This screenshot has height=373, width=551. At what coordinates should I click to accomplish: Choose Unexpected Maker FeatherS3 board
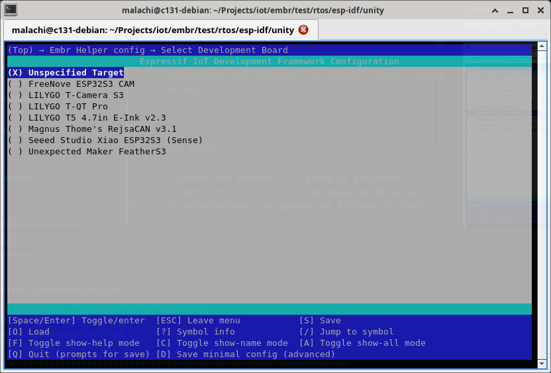tap(87, 152)
